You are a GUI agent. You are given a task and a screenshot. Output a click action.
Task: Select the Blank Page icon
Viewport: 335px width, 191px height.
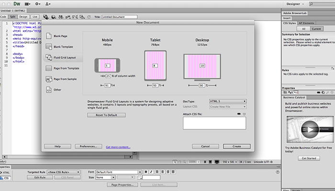[x=49, y=36]
